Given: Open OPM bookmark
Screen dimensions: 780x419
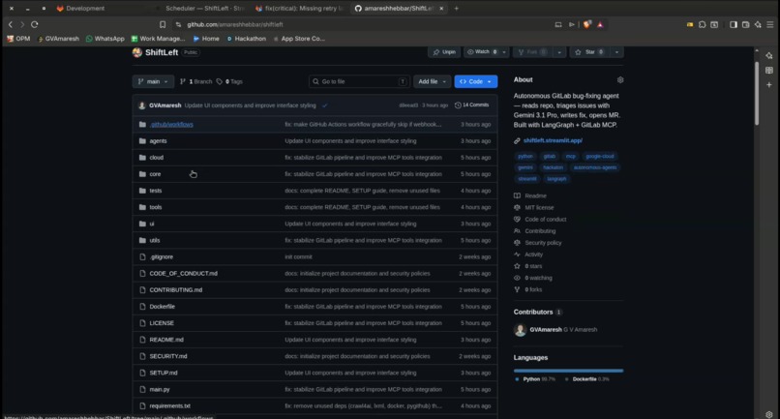Looking at the screenshot, I should [18, 39].
